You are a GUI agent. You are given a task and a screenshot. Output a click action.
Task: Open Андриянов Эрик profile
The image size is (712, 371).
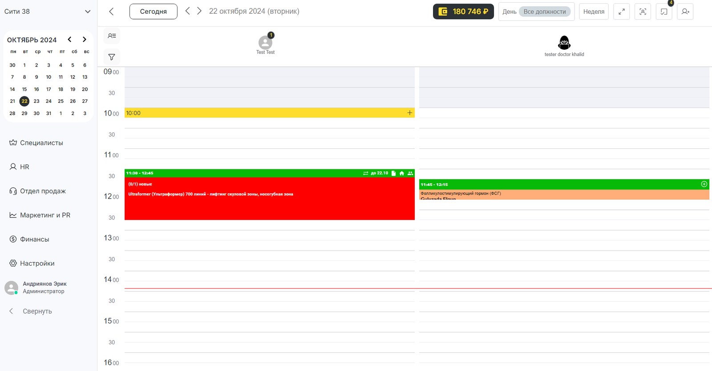36,287
